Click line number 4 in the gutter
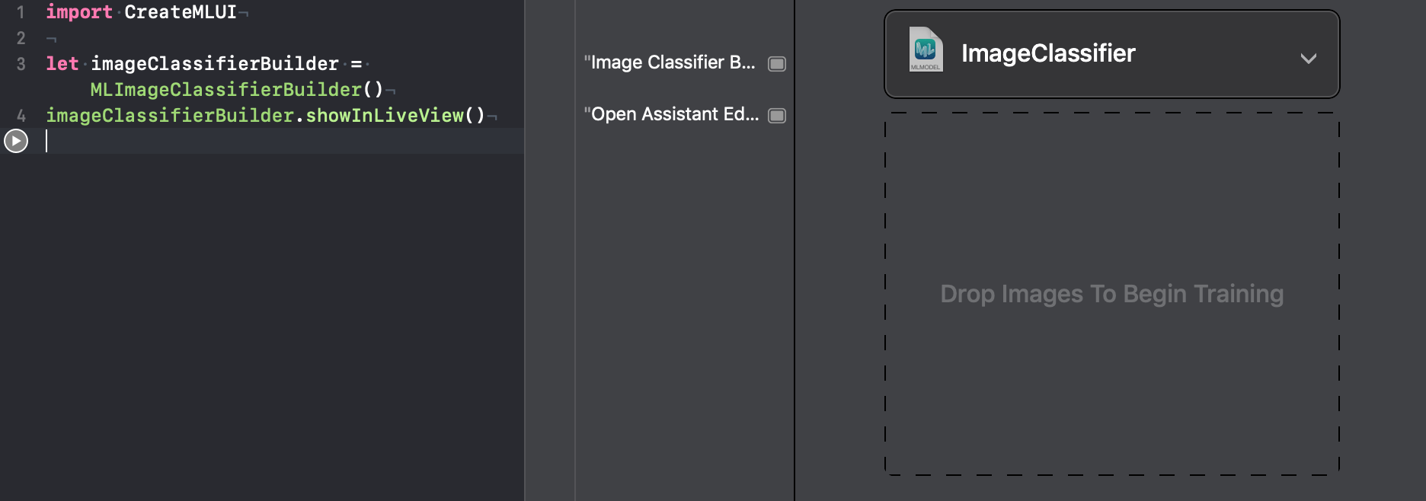The image size is (1426, 501). [21, 116]
